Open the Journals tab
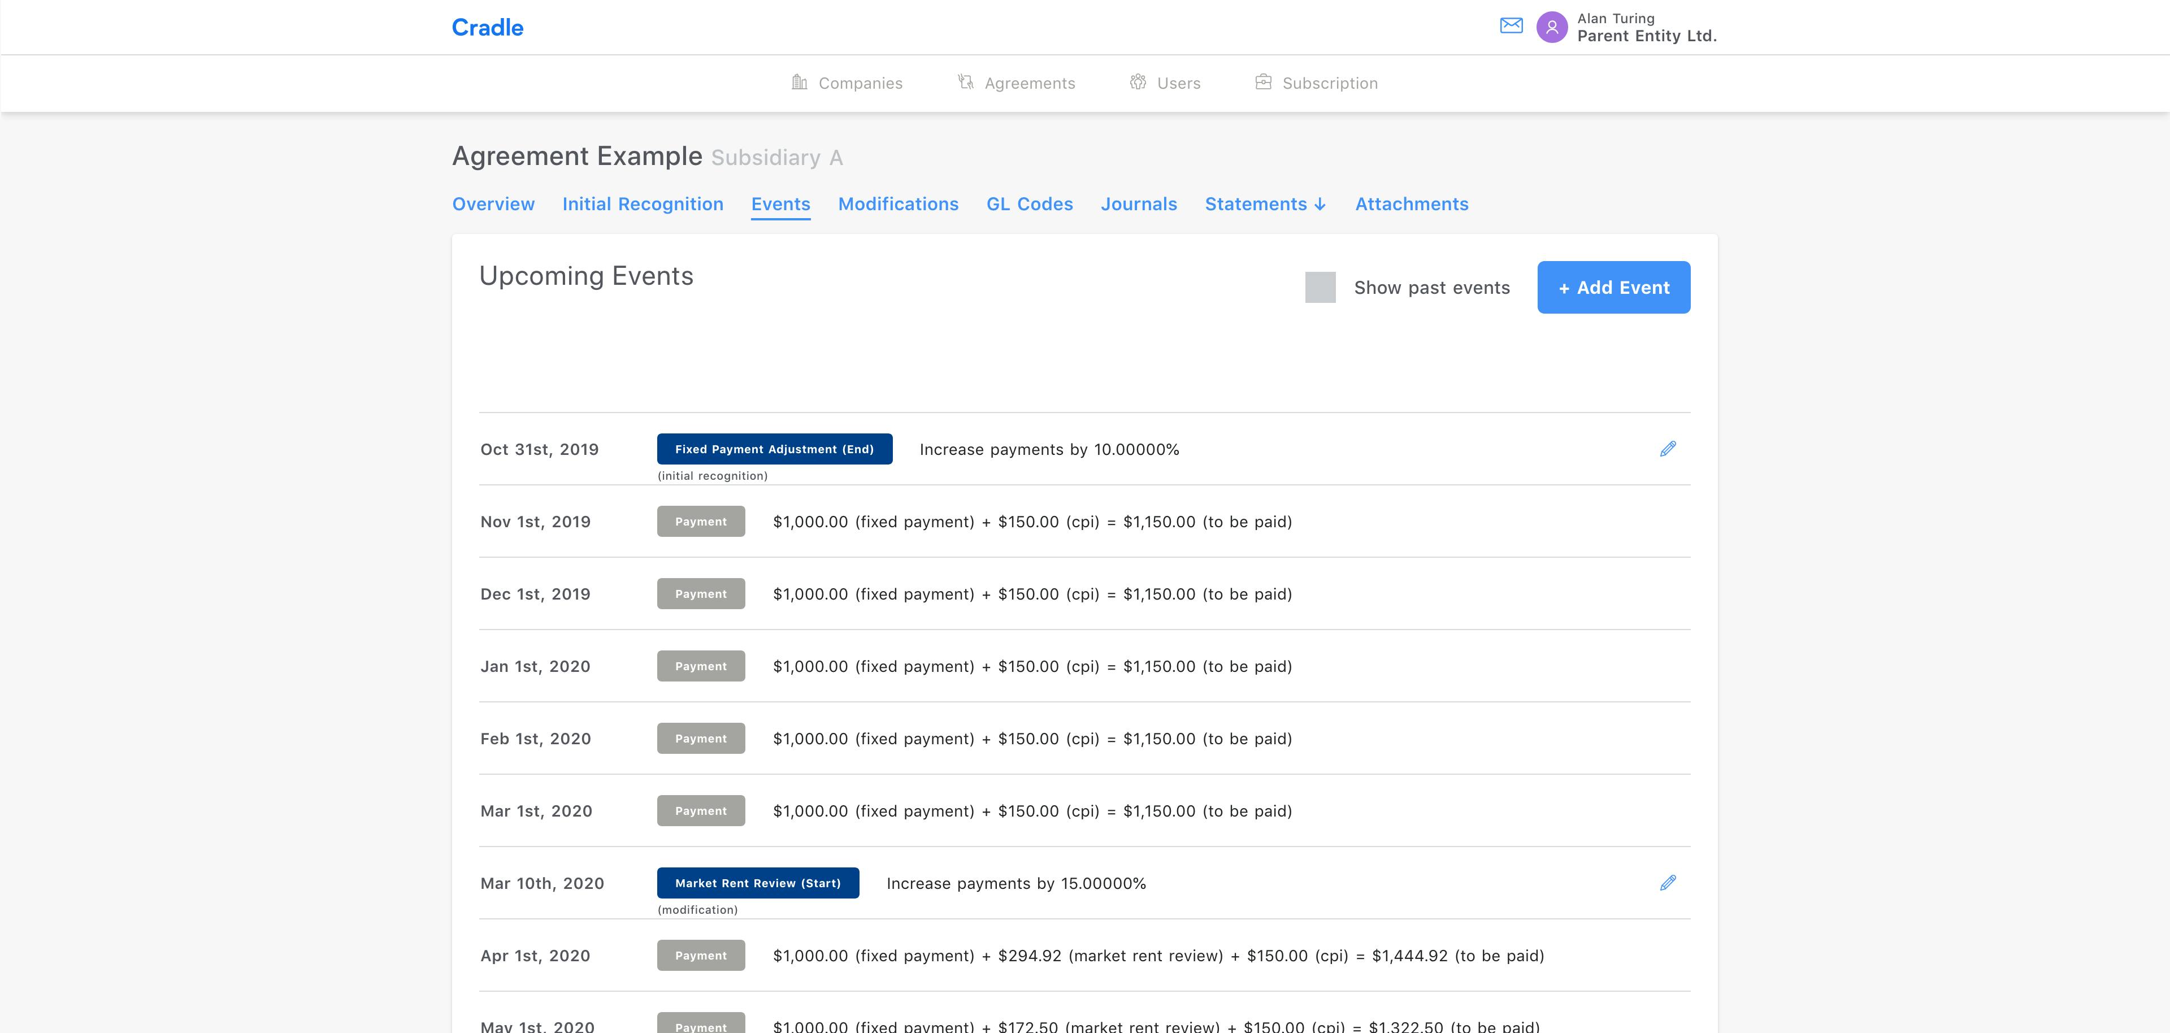This screenshot has height=1033, width=2170. click(x=1138, y=204)
